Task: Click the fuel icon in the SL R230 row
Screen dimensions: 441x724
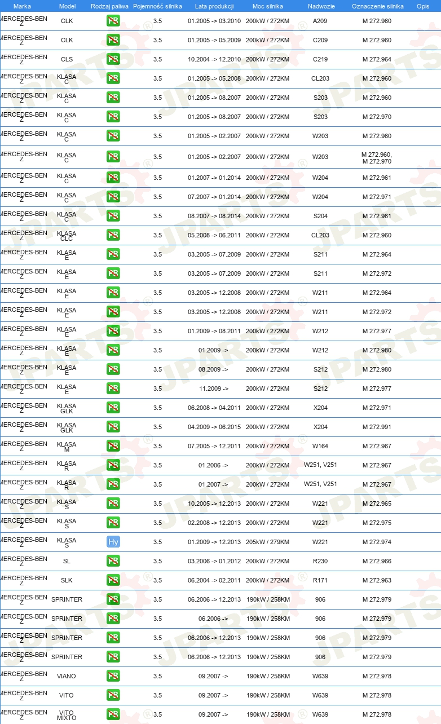Action: point(113,561)
